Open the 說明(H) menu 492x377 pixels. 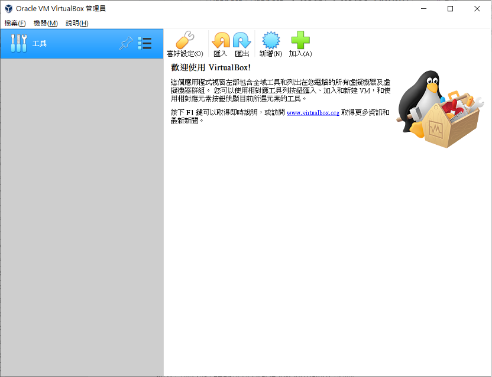pyautogui.click(x=77, y=23)
